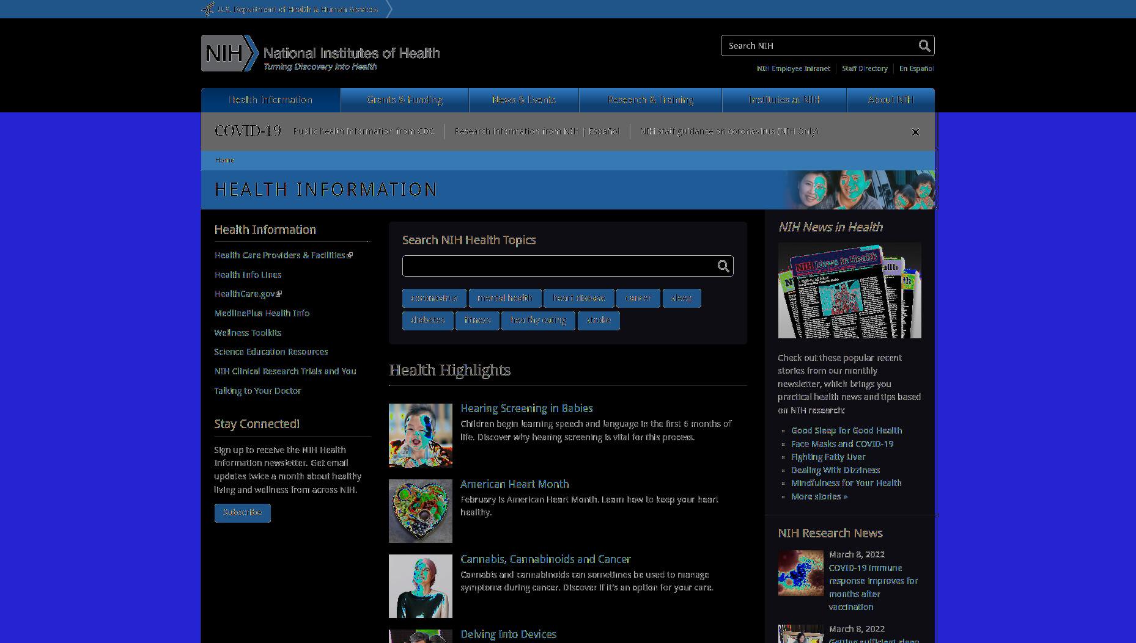1136x643 pixels.
Task: Open the Delving Into Devices article
Action: click(508, 634)
